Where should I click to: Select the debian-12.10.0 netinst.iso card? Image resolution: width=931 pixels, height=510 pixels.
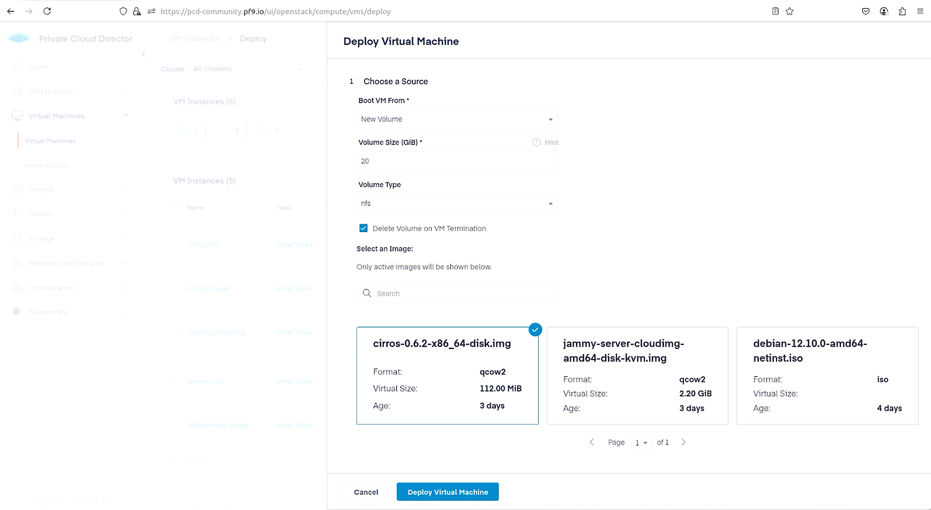click(x=827, y=376)
